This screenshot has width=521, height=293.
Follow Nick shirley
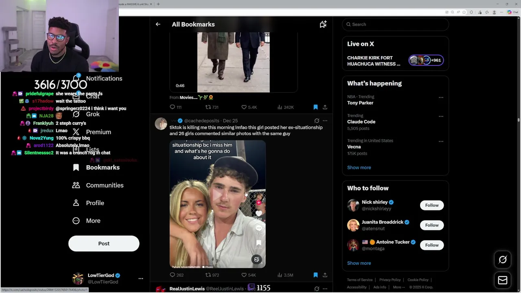432,205
